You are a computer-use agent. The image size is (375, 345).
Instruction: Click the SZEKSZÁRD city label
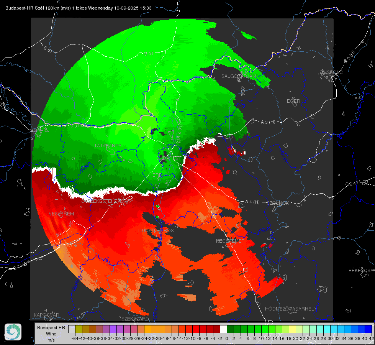[x=135, y=319]
